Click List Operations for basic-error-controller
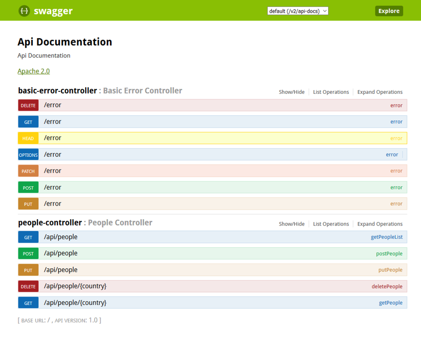This screenshot has height=337, width=421. coord(331,92)
